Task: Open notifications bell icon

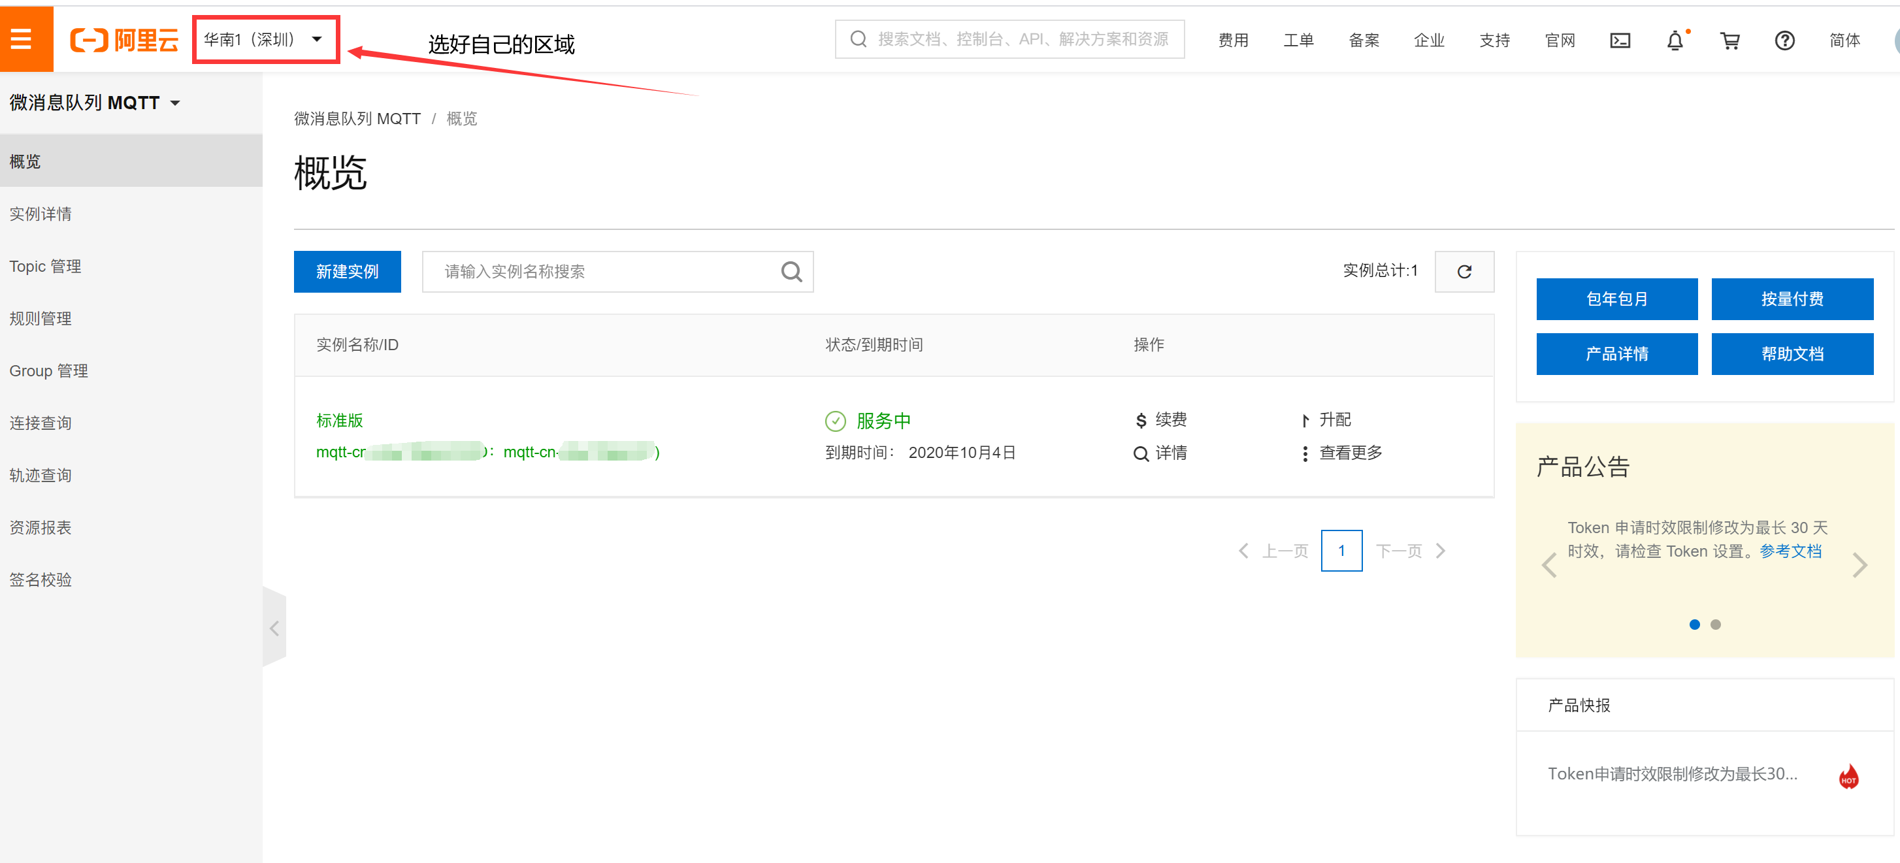Action: (x=1675, y=41)
